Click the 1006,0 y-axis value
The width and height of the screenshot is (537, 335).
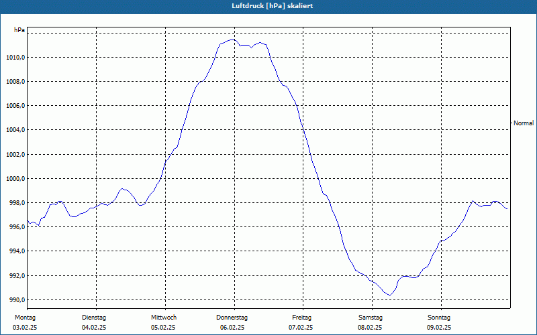[15, 106]
